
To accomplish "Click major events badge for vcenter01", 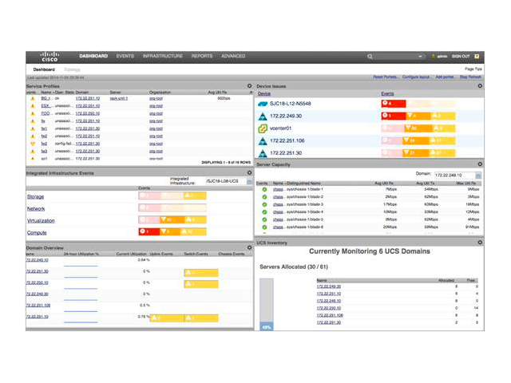I will tap(418, 128).
